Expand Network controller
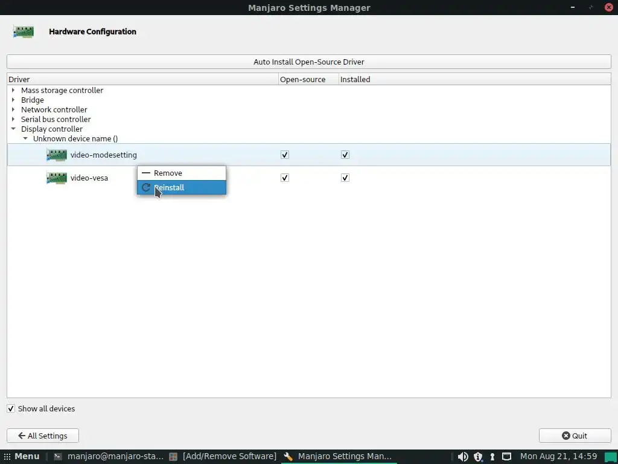The width and height of the screenshot is (618, 464). [13, 109]
